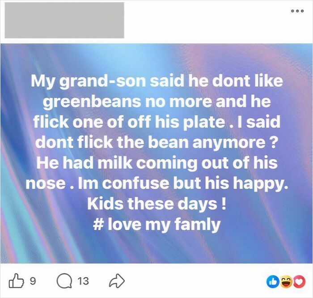Click the "He had milk coming out" line
Image resolution: width=313 pixels, height=298 pixels.
pyautogui.click(x=157, y=163)
